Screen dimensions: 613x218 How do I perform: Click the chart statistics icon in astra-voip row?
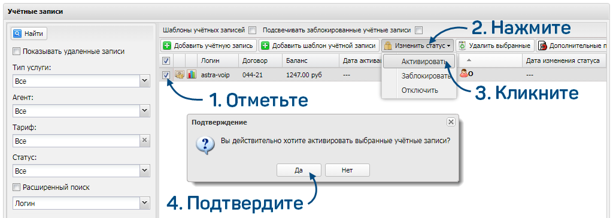(191, 74)
